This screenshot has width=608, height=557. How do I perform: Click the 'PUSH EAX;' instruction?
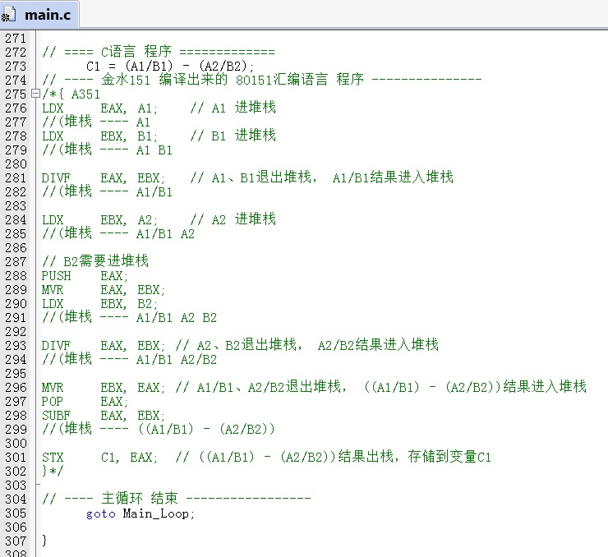click(x=85, y=275)
